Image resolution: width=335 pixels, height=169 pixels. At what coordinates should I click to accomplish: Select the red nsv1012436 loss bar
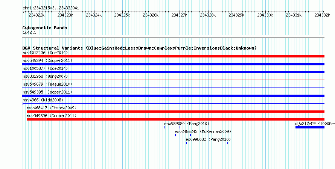[173, 56]
